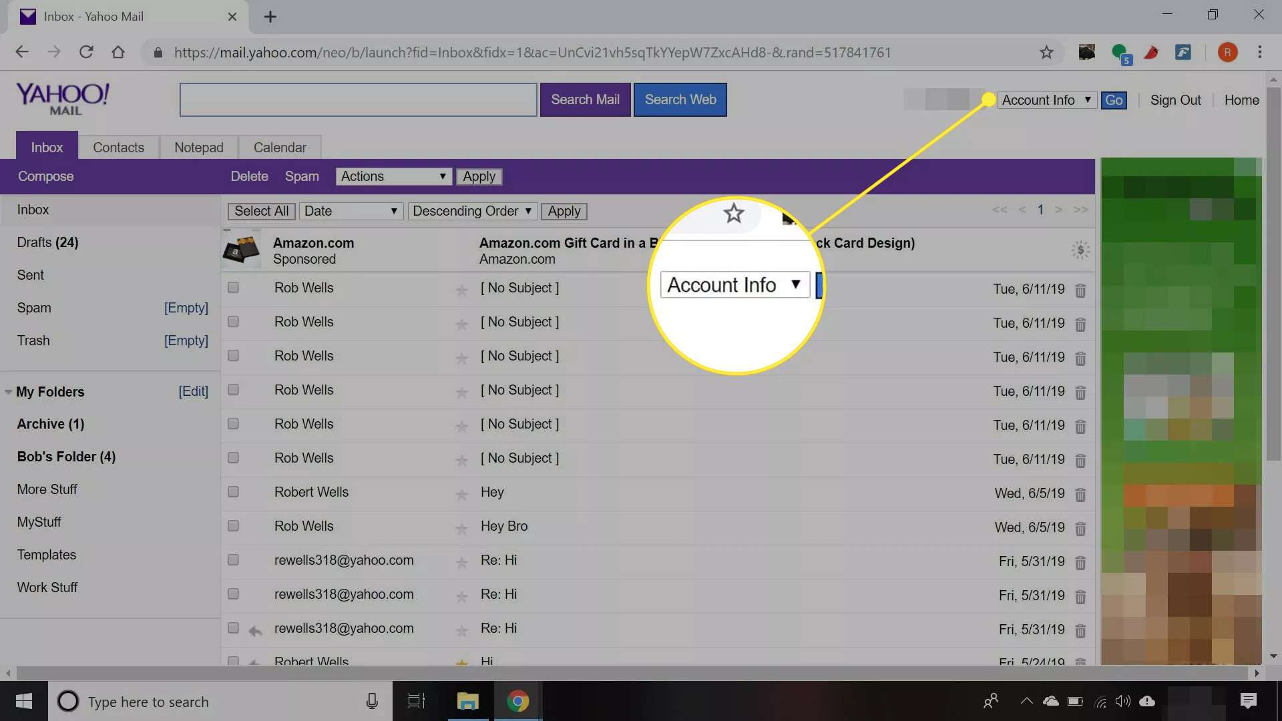Click the bookmark/favorite browser icon
The width and height of the screenshot is (1282, 721).
click(1047, 52)
